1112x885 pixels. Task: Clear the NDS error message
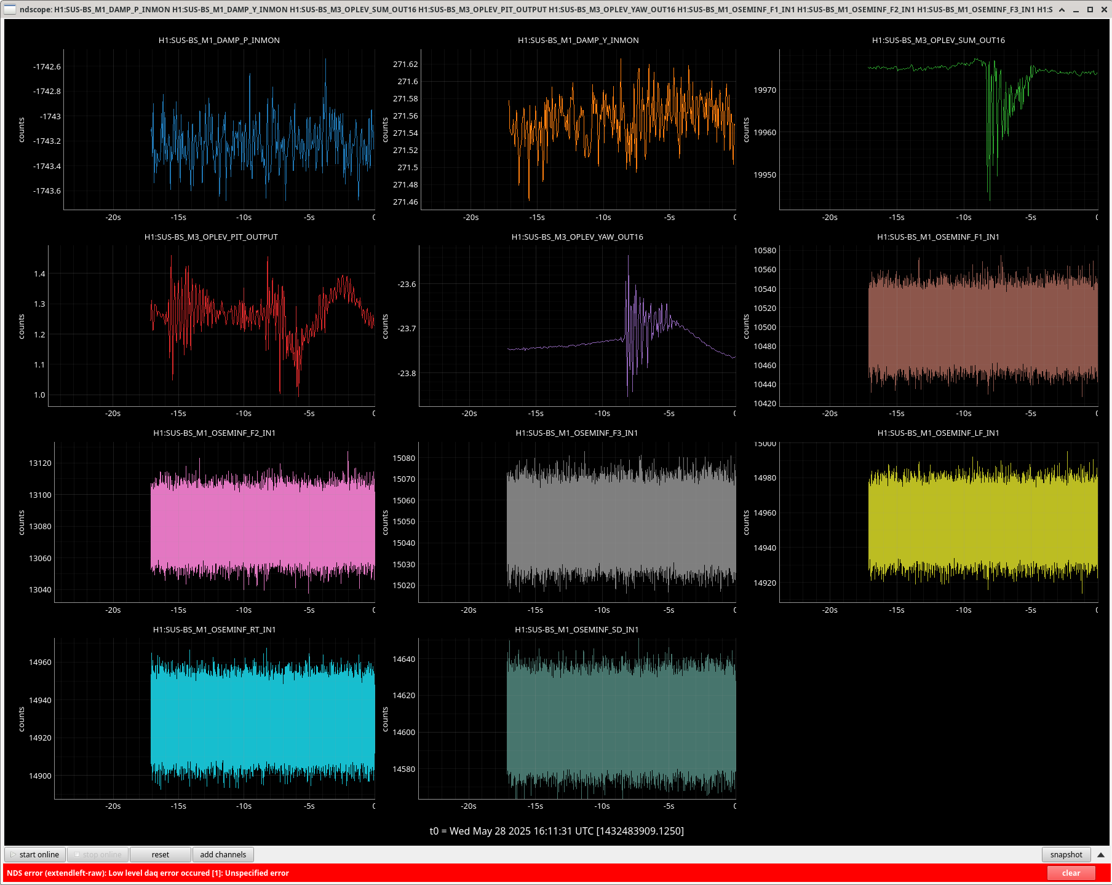tap(1071, 873)
